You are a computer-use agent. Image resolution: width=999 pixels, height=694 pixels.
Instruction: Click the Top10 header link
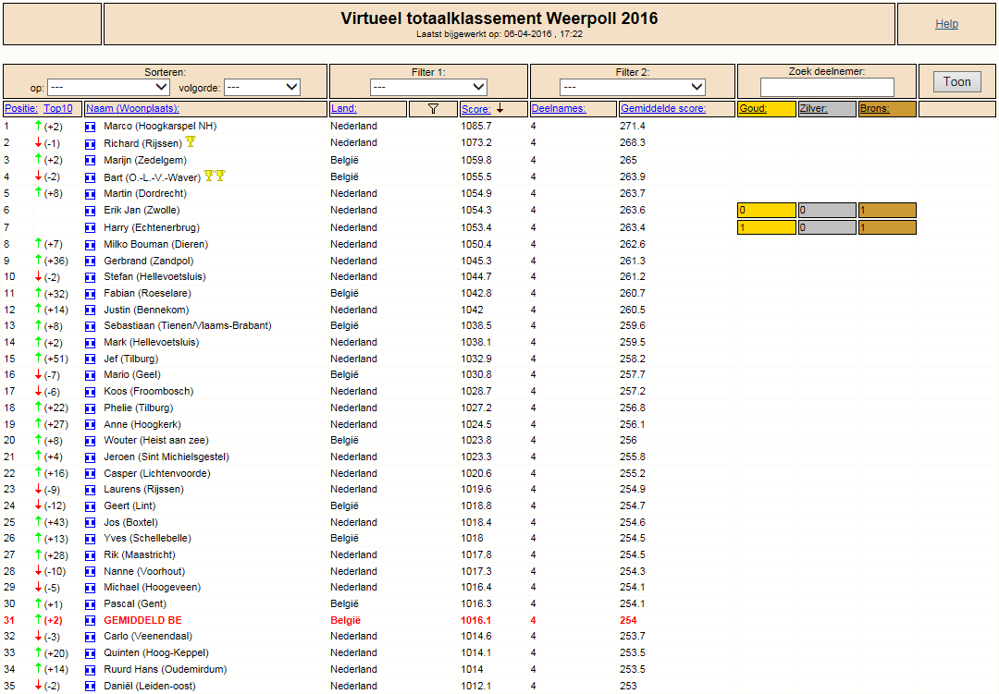pyautogui.click(x=58, y=109)
